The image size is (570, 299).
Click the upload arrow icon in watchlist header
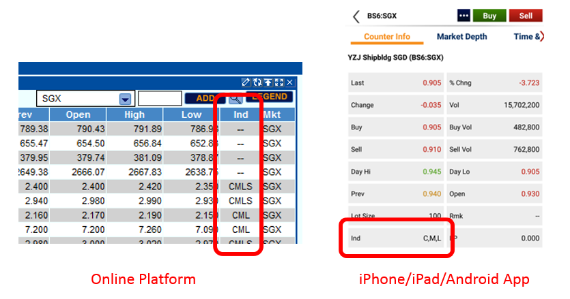pos(268,82)
